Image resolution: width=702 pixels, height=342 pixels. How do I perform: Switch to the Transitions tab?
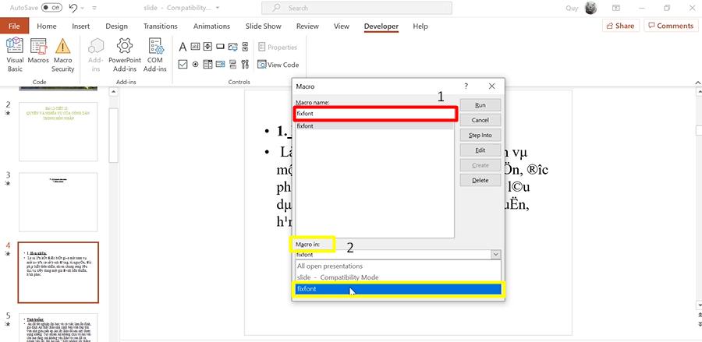tap(161, 26)
